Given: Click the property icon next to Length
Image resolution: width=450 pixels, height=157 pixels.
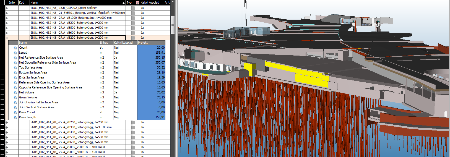Looking at the screenshot, I should 15,53.
